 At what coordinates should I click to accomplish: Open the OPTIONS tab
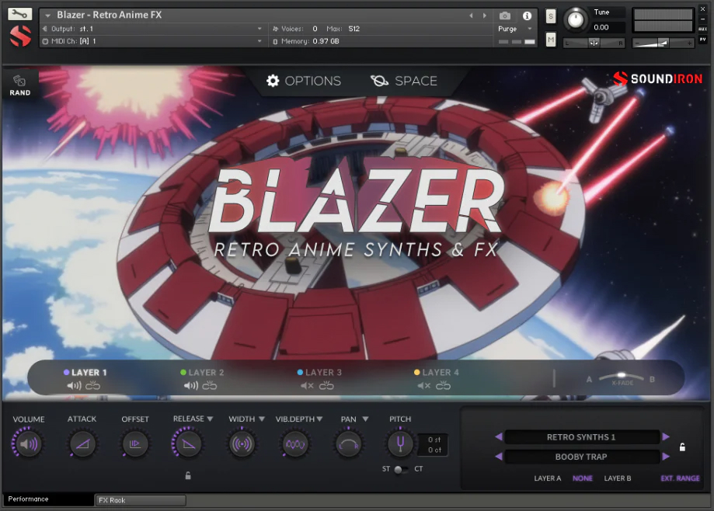click(x=304, y=81)
